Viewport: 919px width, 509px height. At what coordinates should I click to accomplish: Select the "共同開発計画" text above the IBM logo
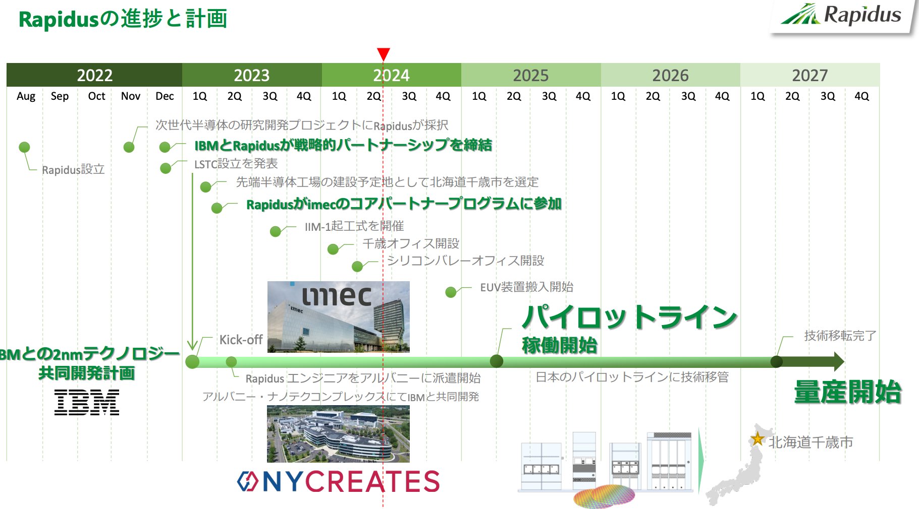[87, 373]
